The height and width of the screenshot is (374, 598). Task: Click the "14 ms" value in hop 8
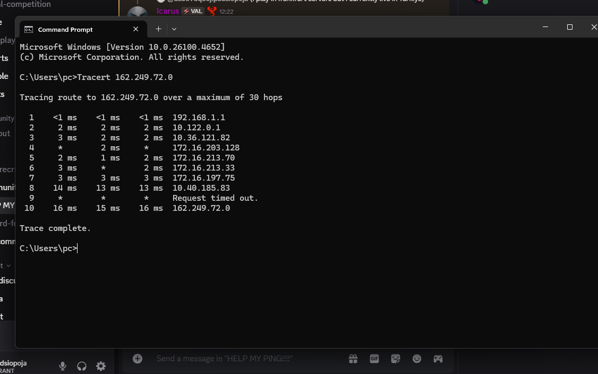pos(65,188)
